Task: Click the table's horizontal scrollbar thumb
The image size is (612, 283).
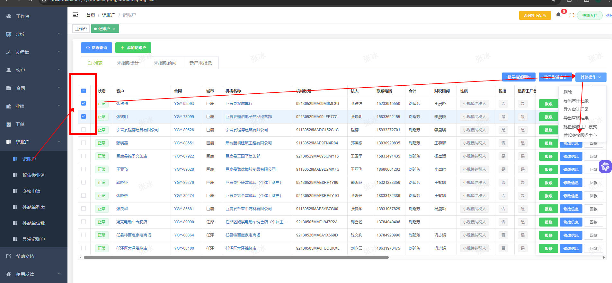Action: (236, 257)
